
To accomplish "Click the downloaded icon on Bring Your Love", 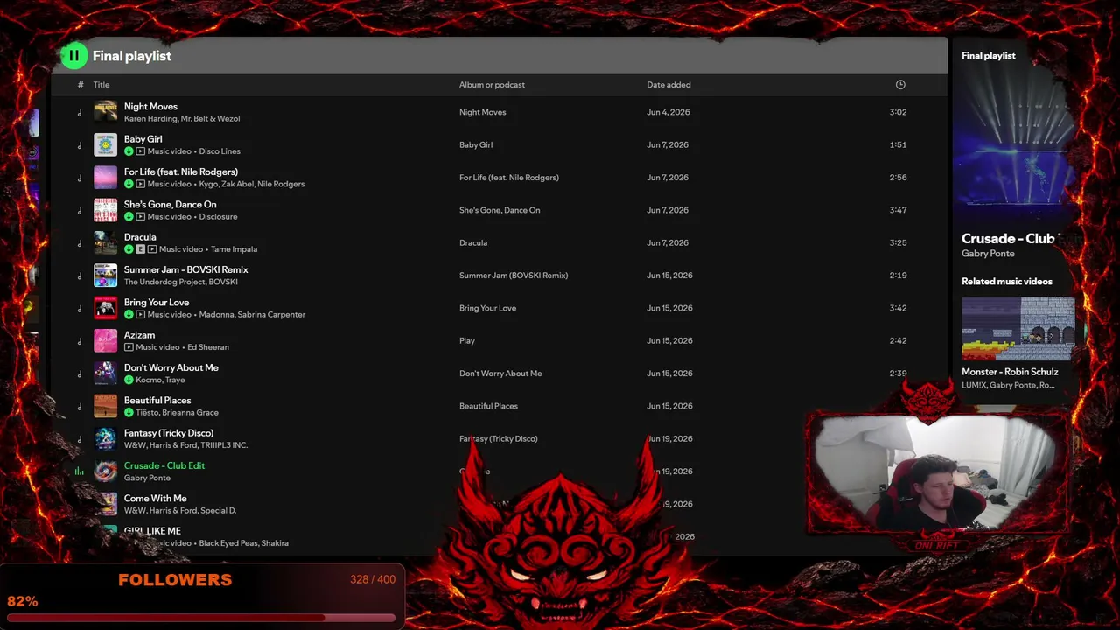I will point(129,314).
